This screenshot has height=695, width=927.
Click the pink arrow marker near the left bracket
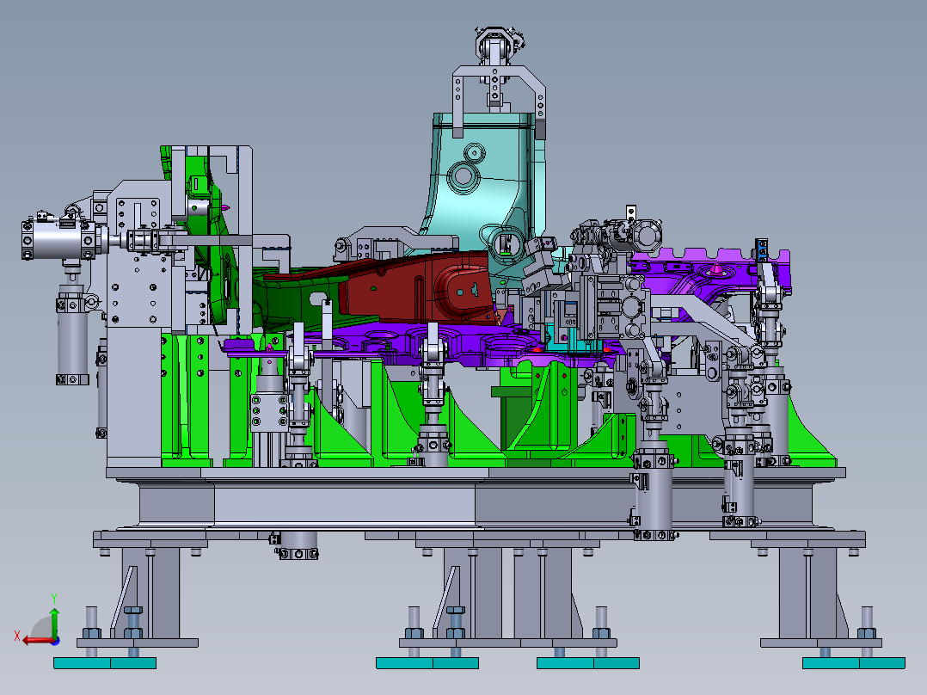pyautogui.click(x=225, y=207)
